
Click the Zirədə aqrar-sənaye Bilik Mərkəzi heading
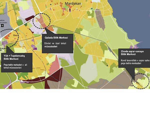(x=132, y=53)
